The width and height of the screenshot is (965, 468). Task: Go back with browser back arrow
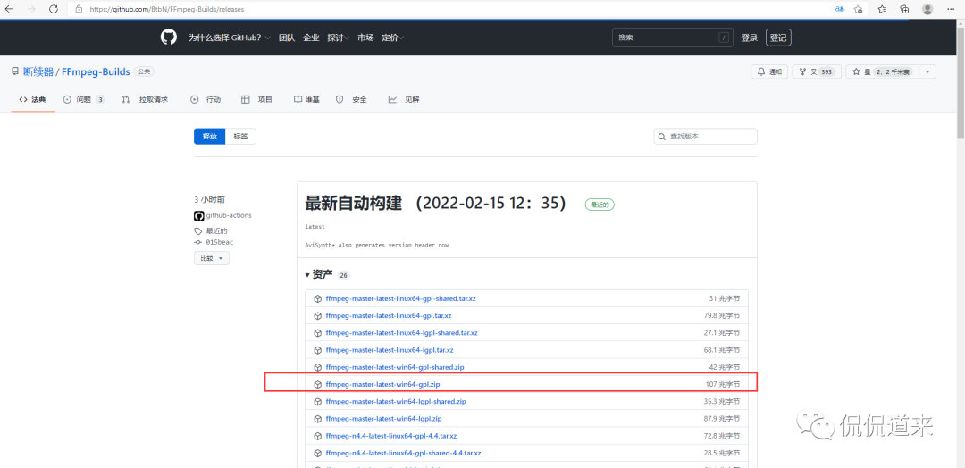tap(9, 9)
